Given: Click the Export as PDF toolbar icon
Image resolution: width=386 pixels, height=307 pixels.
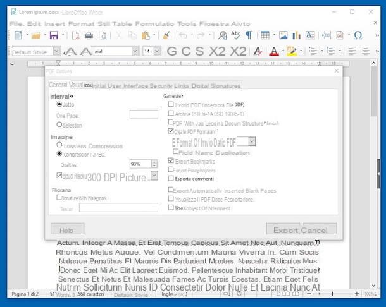Looking at the screenshot, I should pyautogui.click(x=75, y=35).
